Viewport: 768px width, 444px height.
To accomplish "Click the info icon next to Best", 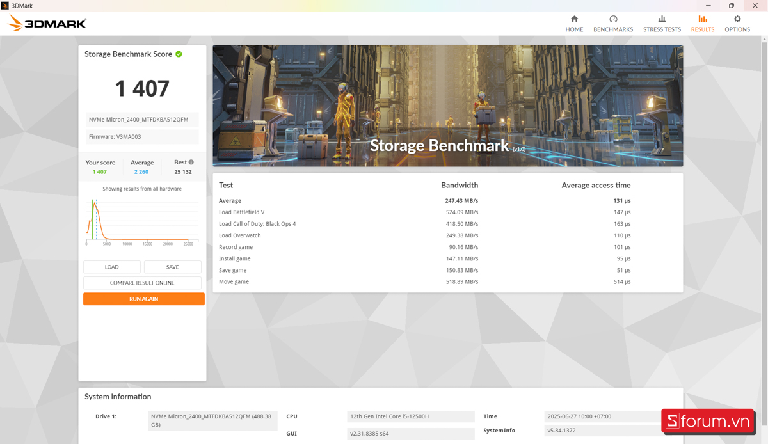I will coord(191,162).
